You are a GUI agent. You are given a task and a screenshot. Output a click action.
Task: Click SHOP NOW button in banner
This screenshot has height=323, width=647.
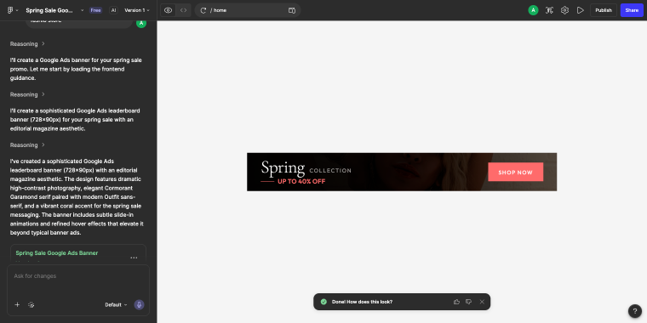pos(515,173)
